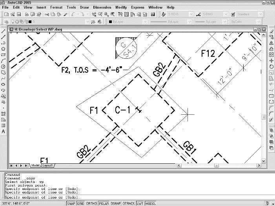Click the New drawing icon

pyautogui.click(x=6, y=14)
